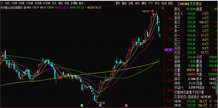Open the 多周期 multi-period view

pyautogui.click(x=74, y=3)
